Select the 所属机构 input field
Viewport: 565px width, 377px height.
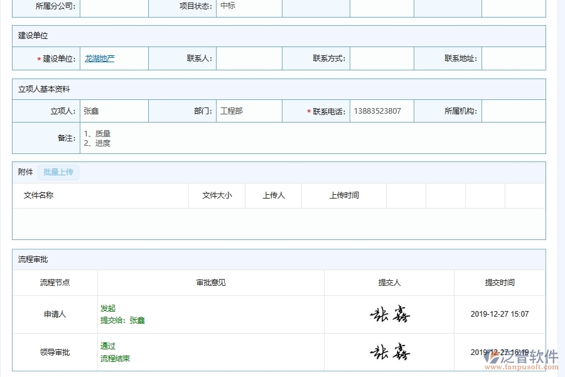click(x=515, y=111)
